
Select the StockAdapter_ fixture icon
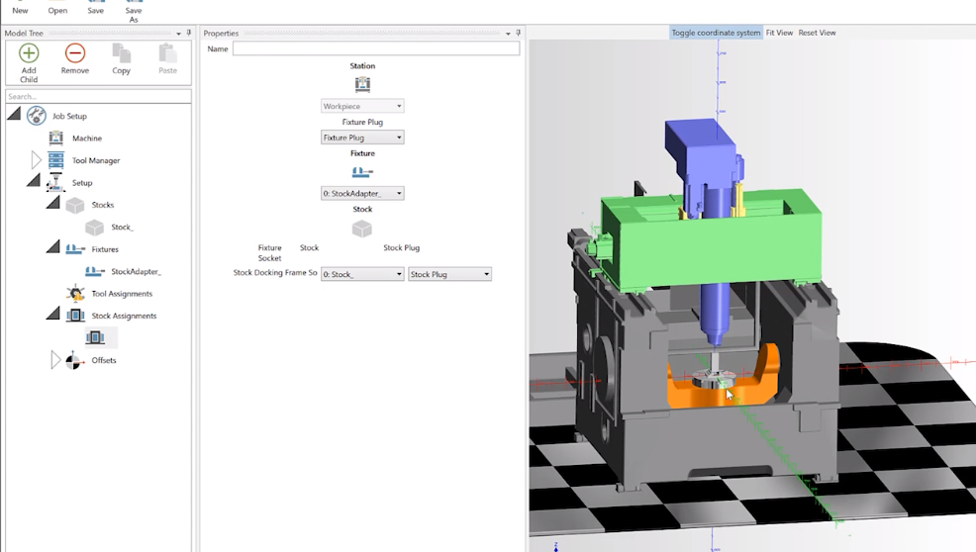(x=95, y=271)
